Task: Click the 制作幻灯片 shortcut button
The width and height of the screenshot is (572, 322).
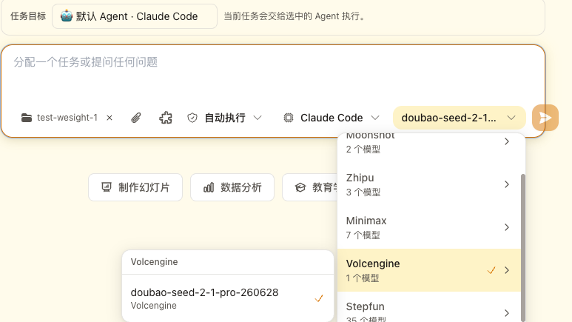Action: click(x=135, y=187)
